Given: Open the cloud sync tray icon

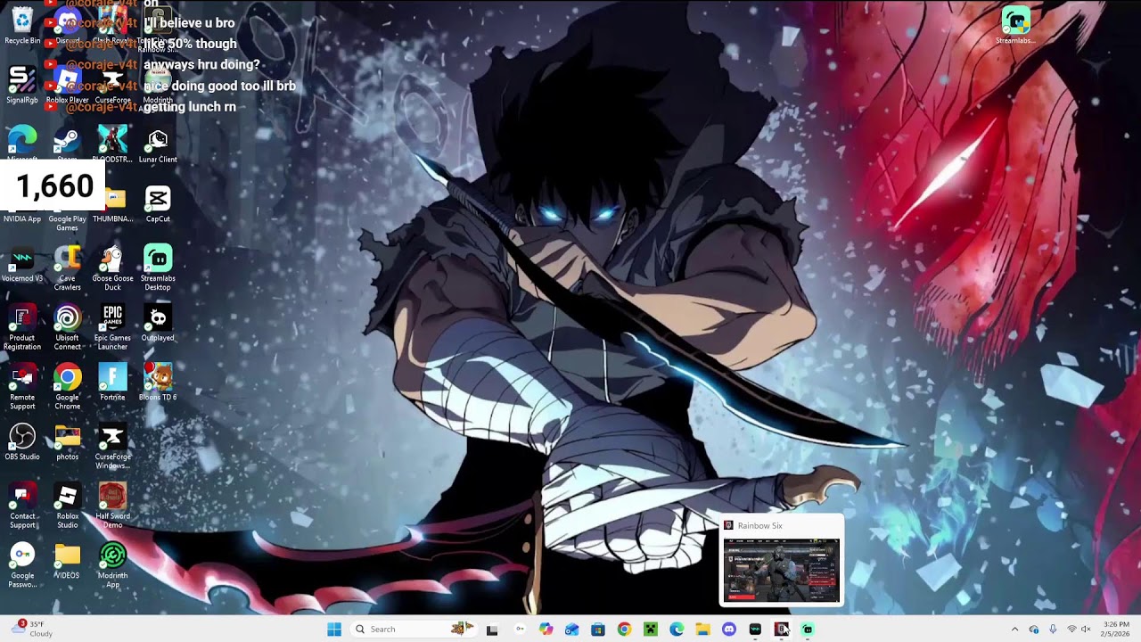Looking at the screenshot, I should point(1034,630).
